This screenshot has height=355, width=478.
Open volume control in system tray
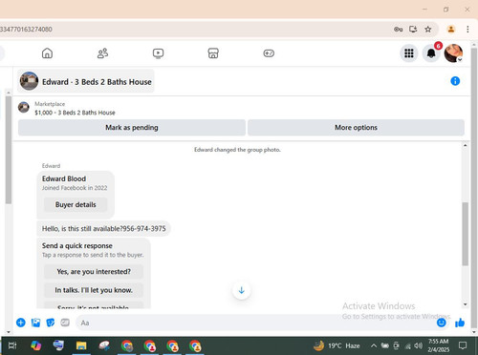click(x=418, y=345)
